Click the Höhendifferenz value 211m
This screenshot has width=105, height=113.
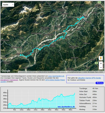pos(95,103)
